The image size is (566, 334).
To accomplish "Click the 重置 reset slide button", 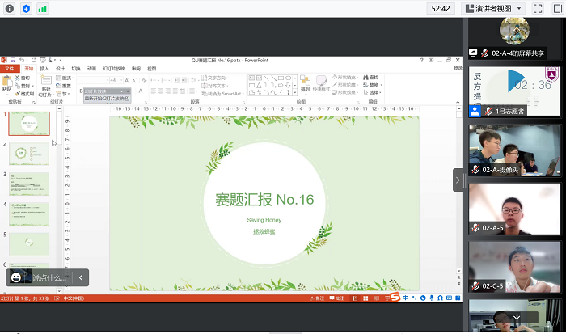I will point(64,86).
